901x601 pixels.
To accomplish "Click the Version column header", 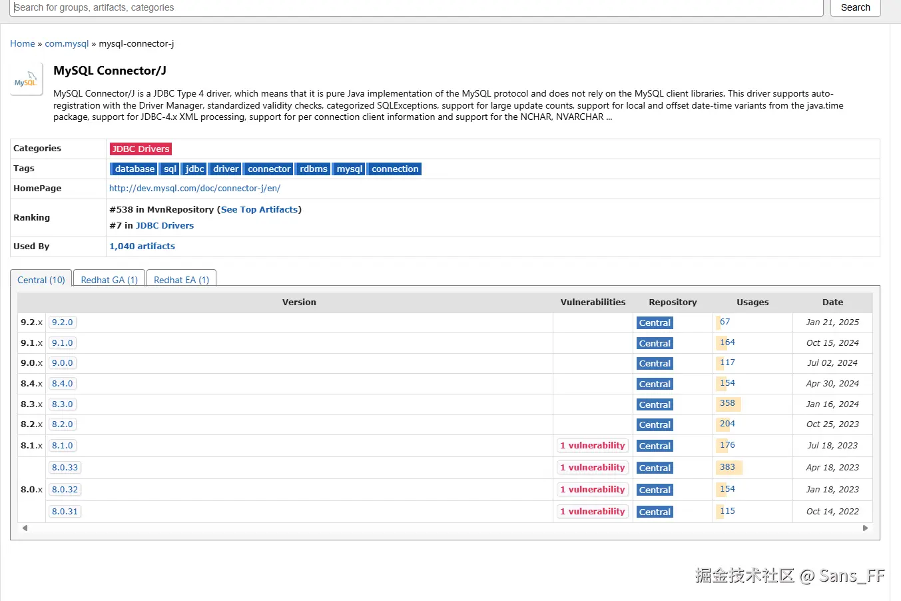I will click(x=299, y=302).
